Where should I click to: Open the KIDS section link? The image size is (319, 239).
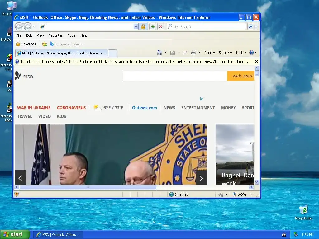61,116
